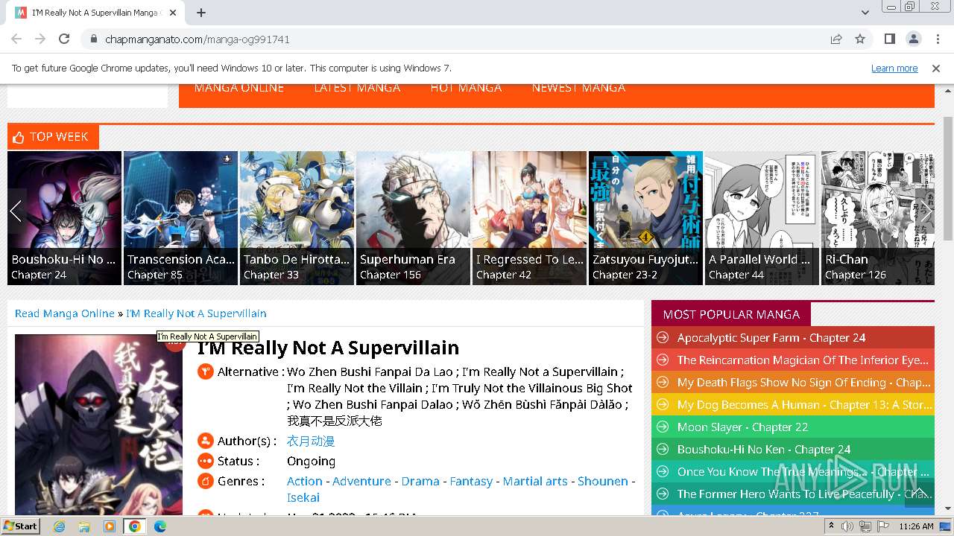Slide Top Week carousel to previous
The image size is (954, 536).
point(16,211)
